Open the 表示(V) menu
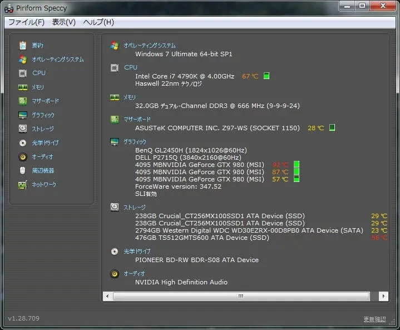400x330 pixels. click(64, 22)
